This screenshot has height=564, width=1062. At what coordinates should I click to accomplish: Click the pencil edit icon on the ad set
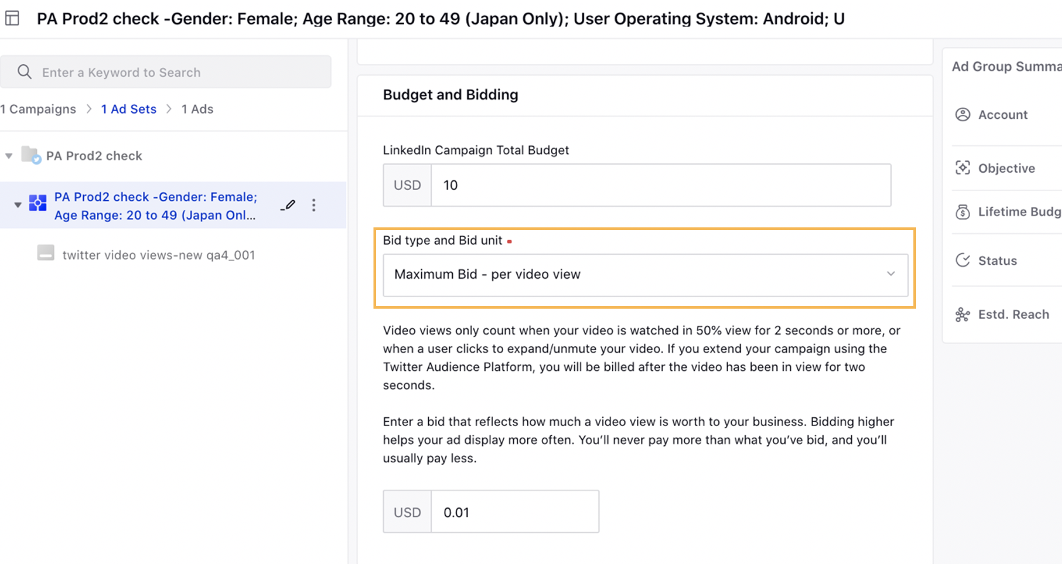click(x=288, y=205)
